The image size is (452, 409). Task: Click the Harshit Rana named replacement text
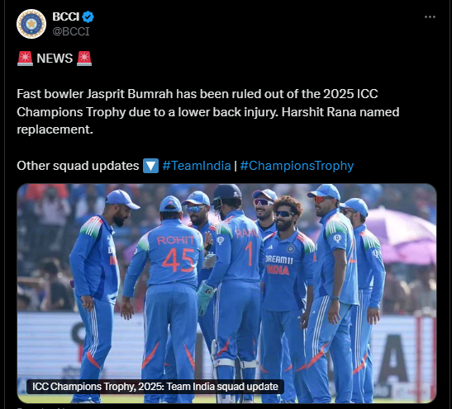pyautogui.click(x=208, y=120)
